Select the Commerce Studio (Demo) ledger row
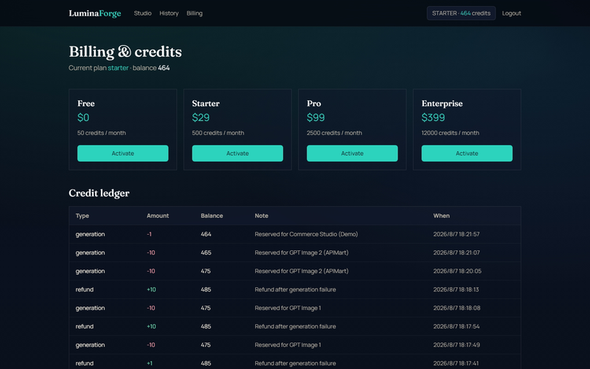590x369 pixels. [295, 234]
